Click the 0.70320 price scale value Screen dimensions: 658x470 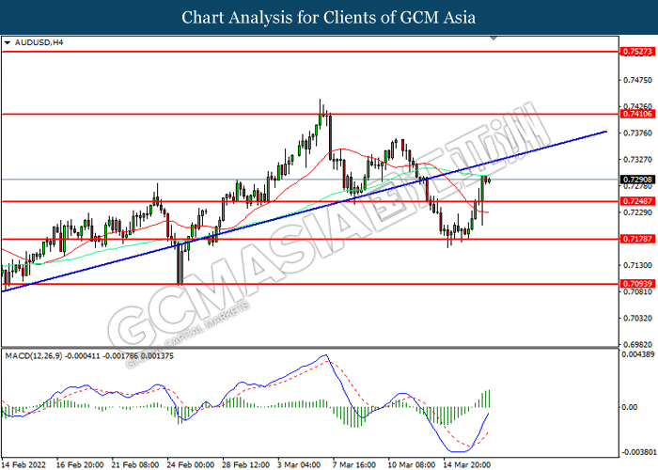click(x=638, y=318)
